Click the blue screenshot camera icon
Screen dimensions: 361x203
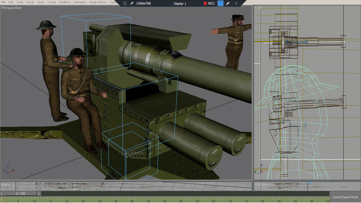point(221,3)
